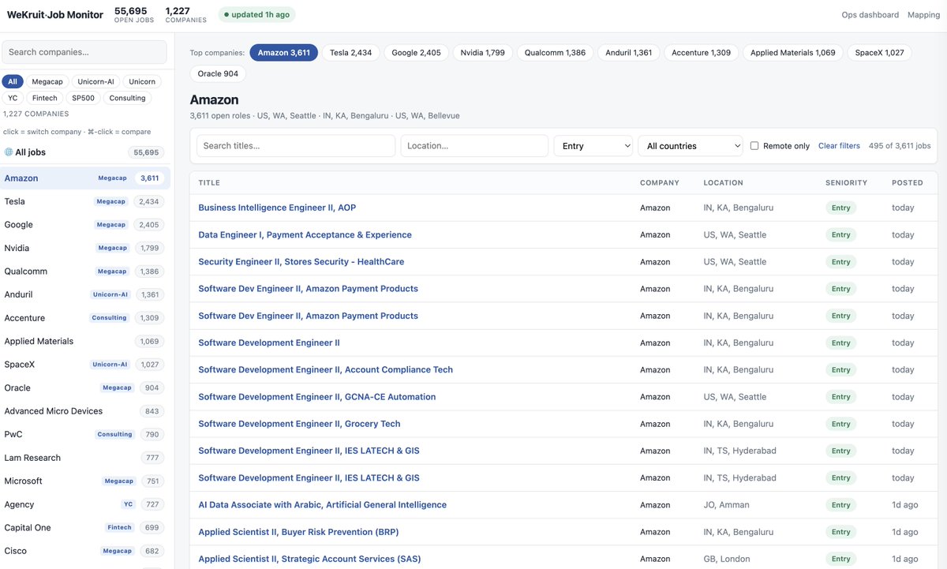This screenshot has width=947, height=569.
Task: Select Cisco in the company sidebar
Action: pyautogui.click(x=84, y=551)
